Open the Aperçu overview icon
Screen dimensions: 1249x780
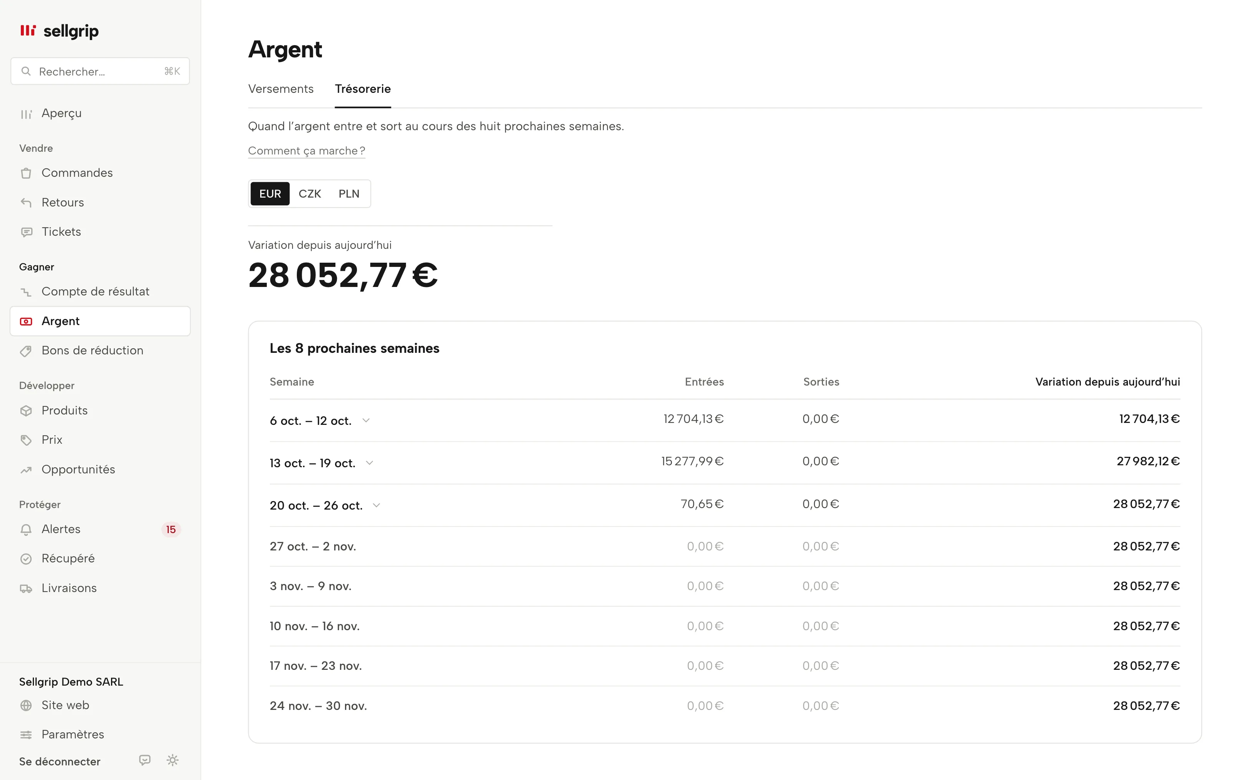tap(26, 114)
